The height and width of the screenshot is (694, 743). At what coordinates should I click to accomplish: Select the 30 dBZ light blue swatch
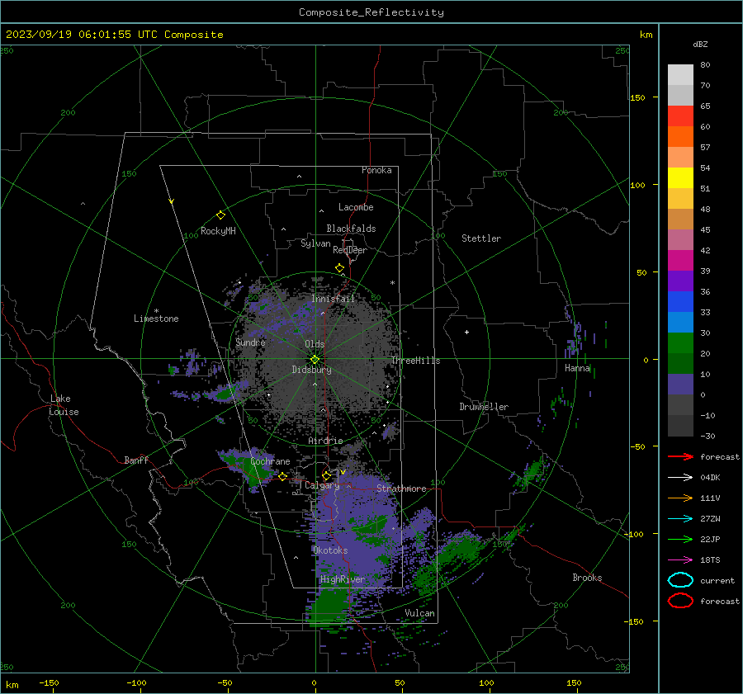click(x=680, y=322)
